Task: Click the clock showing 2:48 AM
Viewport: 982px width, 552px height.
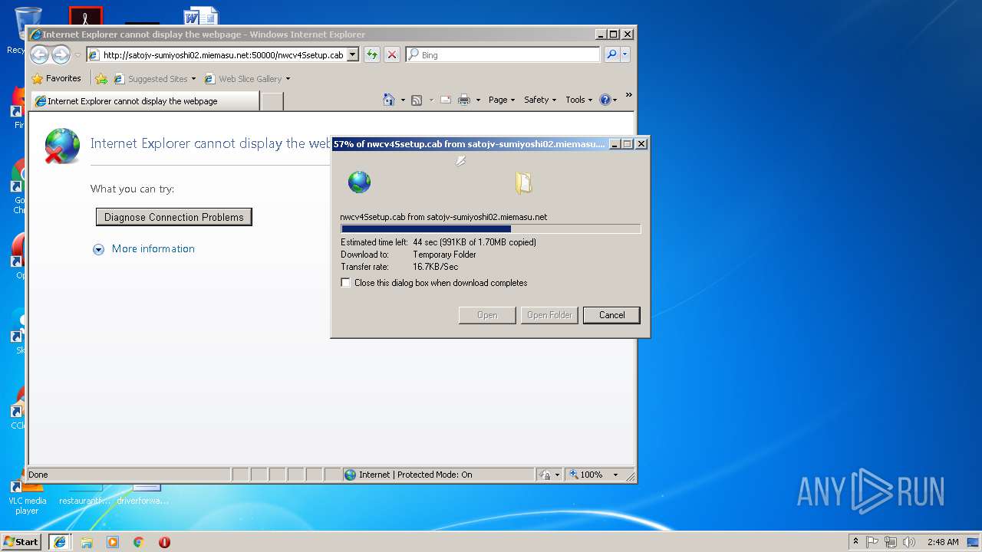Action: pos(943,542)
